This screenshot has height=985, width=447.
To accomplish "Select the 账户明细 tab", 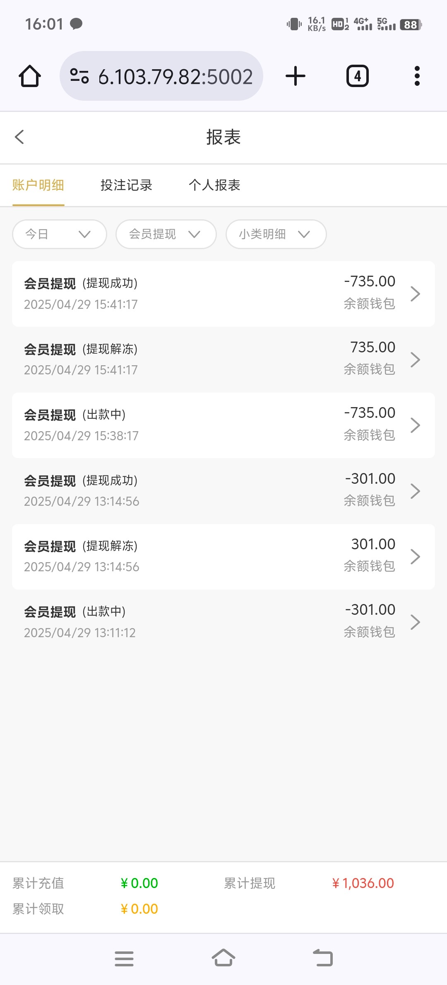I will pyautogui.click(x=38, y=185).
